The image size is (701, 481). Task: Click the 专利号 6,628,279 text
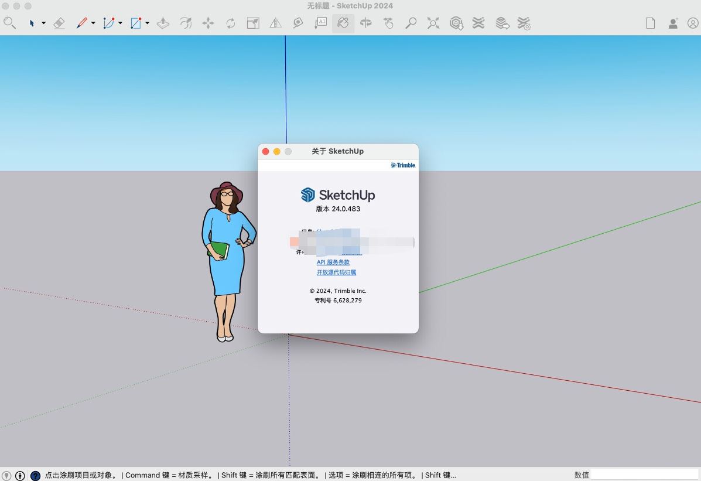[x=338, y=300]
